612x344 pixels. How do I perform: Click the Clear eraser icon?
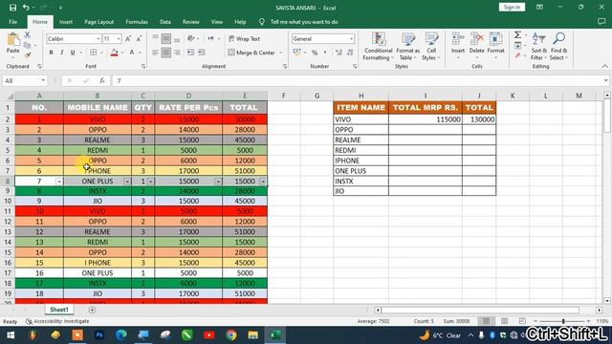[517, 56]
